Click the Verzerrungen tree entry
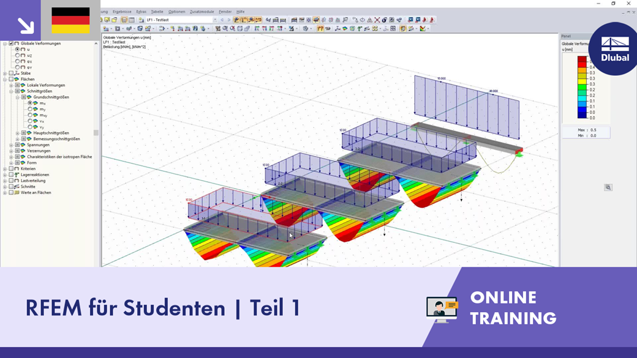 click(39, 151)
